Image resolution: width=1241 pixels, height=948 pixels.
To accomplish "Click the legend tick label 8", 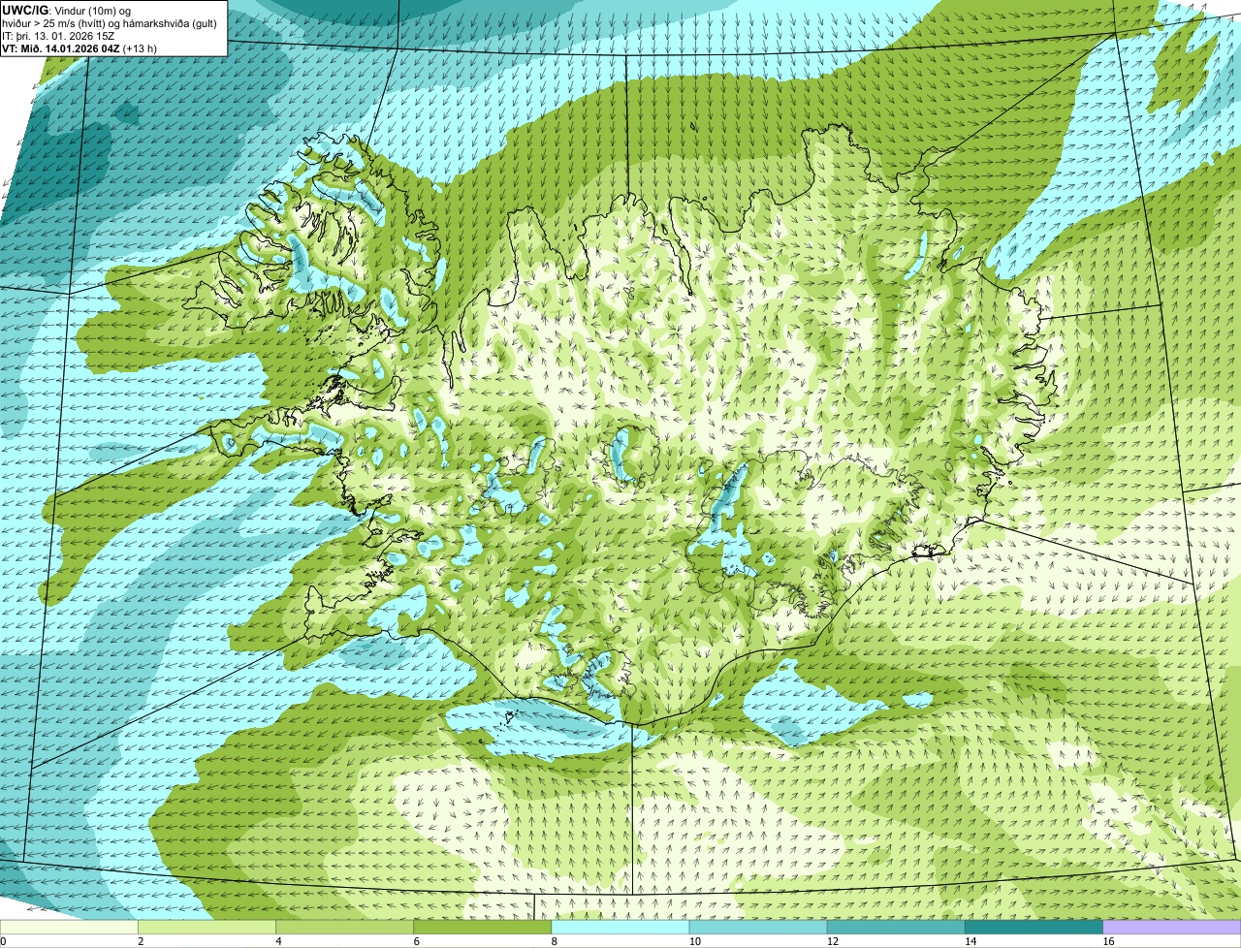I will (556, 942).
